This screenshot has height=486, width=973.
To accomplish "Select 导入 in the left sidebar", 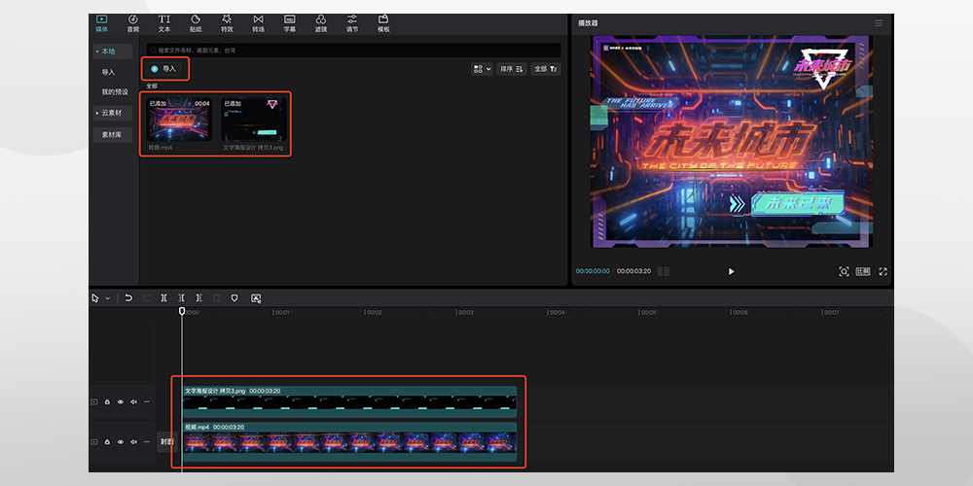I will point(109,72).
